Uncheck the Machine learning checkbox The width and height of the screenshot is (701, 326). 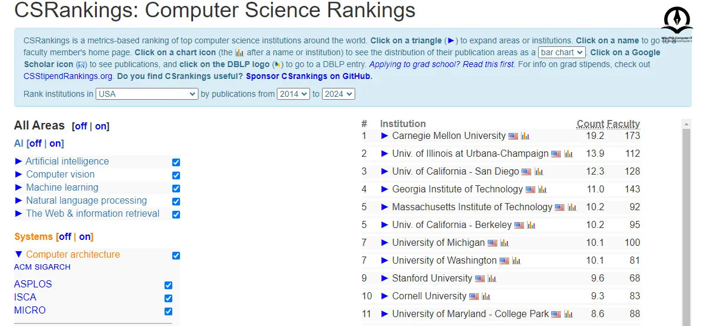(176, 188)
